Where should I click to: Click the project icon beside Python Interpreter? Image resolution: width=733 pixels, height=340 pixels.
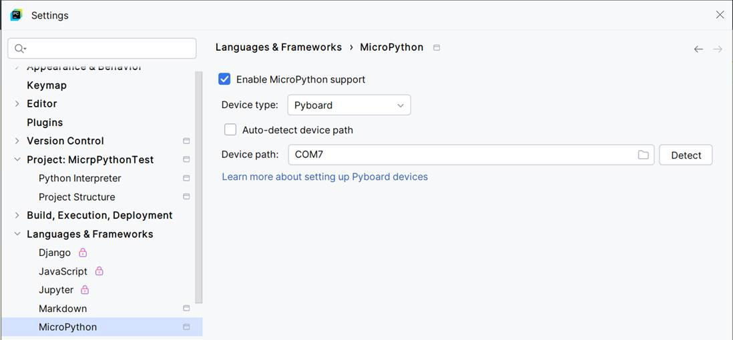[186, 178]
